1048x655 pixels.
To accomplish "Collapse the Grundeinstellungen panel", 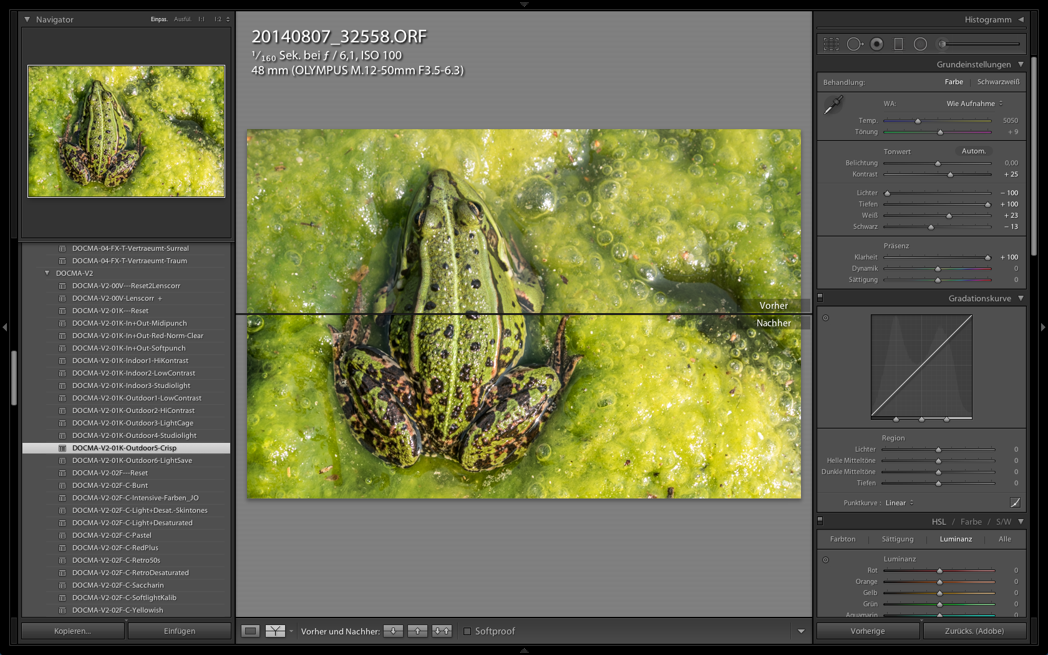I will tap(1021, 65).
